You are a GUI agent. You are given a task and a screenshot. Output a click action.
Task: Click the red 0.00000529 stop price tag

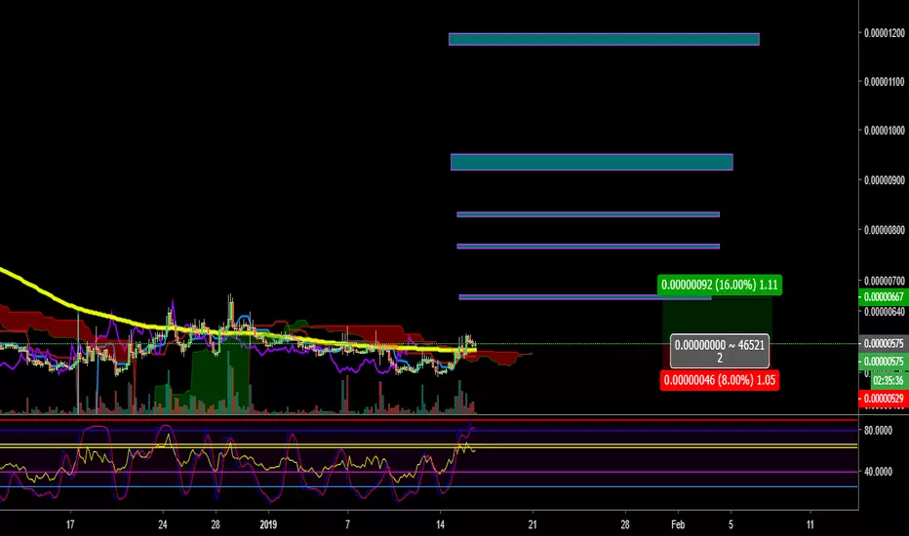pyautogui.click(x=884, y=399)
